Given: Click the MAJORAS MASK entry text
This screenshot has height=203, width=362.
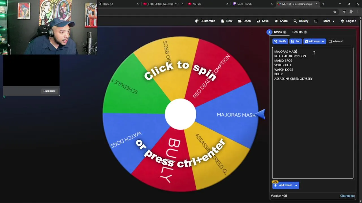Looking at the screenshot, I should [x=285, y=52].
